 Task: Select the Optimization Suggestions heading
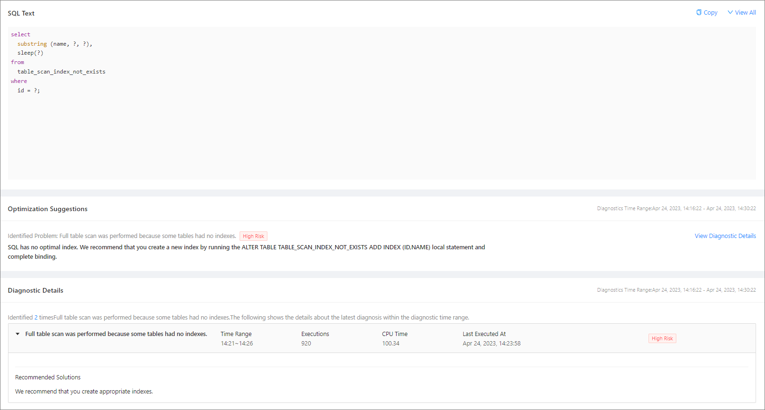[48, 209]
